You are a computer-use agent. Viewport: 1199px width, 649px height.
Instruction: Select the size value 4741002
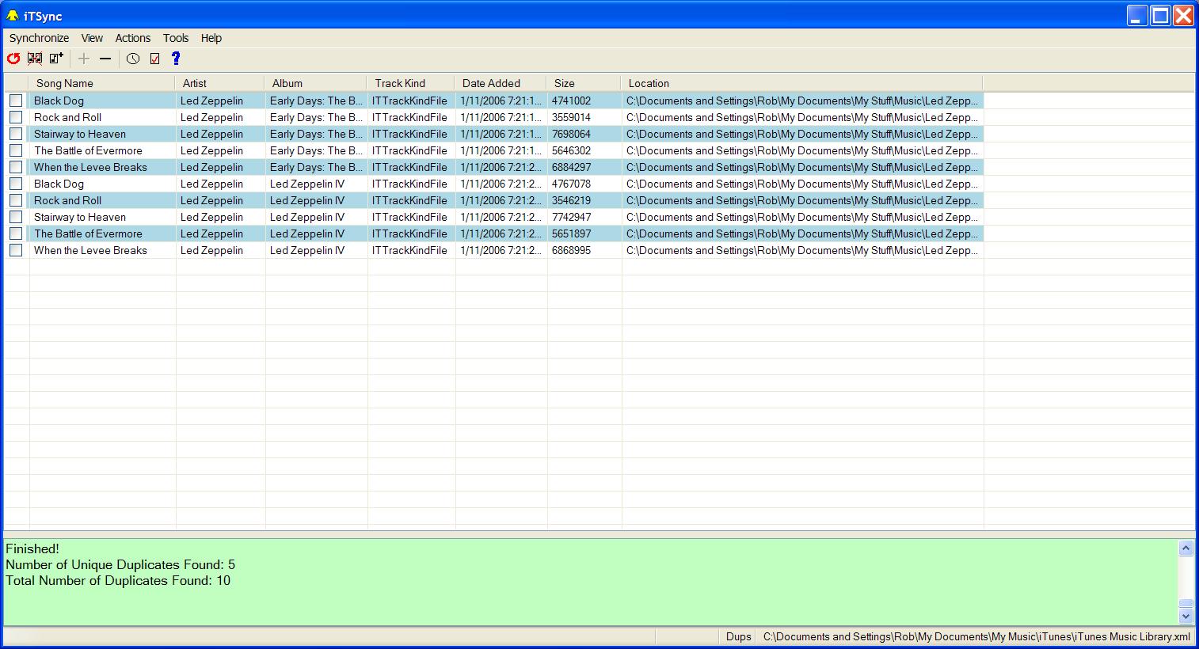pos(571,101)
